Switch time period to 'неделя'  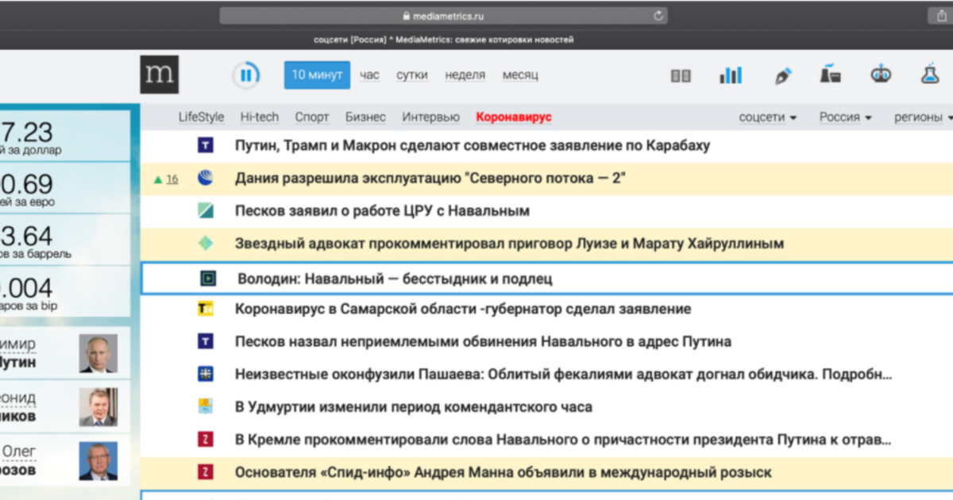(x=465, y=75)
